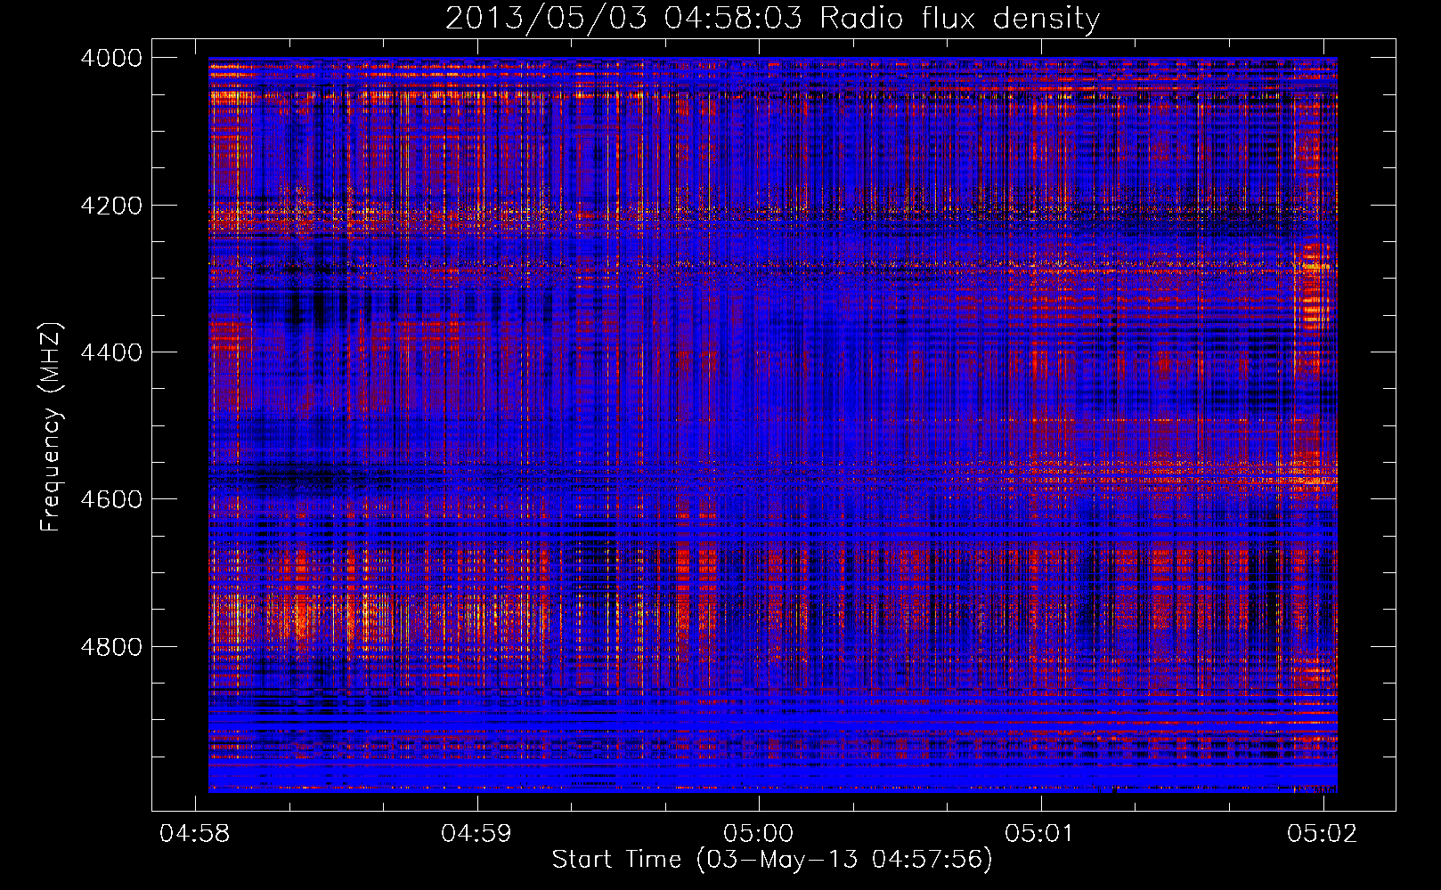Click the 4000 frequency tick label
1441x890 pixels.
tap(111, 58)
